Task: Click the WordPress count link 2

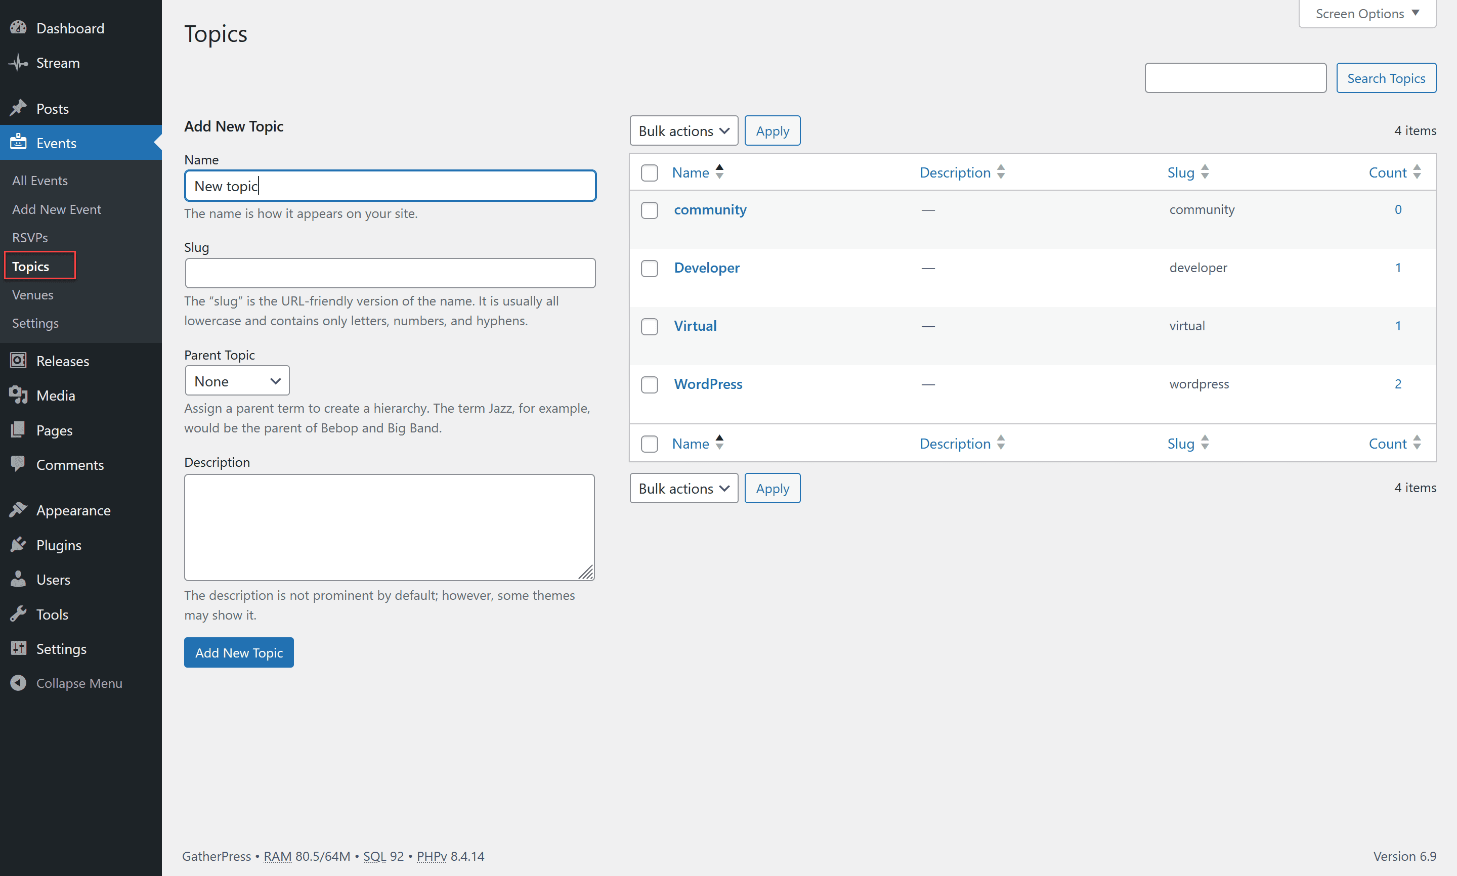Action: (1398, 384)
